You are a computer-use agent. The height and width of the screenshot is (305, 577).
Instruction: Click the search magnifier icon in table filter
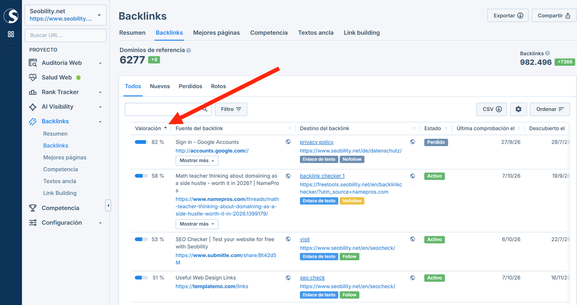pos(205,109)
